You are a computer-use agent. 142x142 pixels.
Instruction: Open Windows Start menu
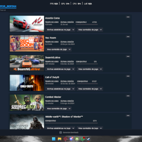54,139
